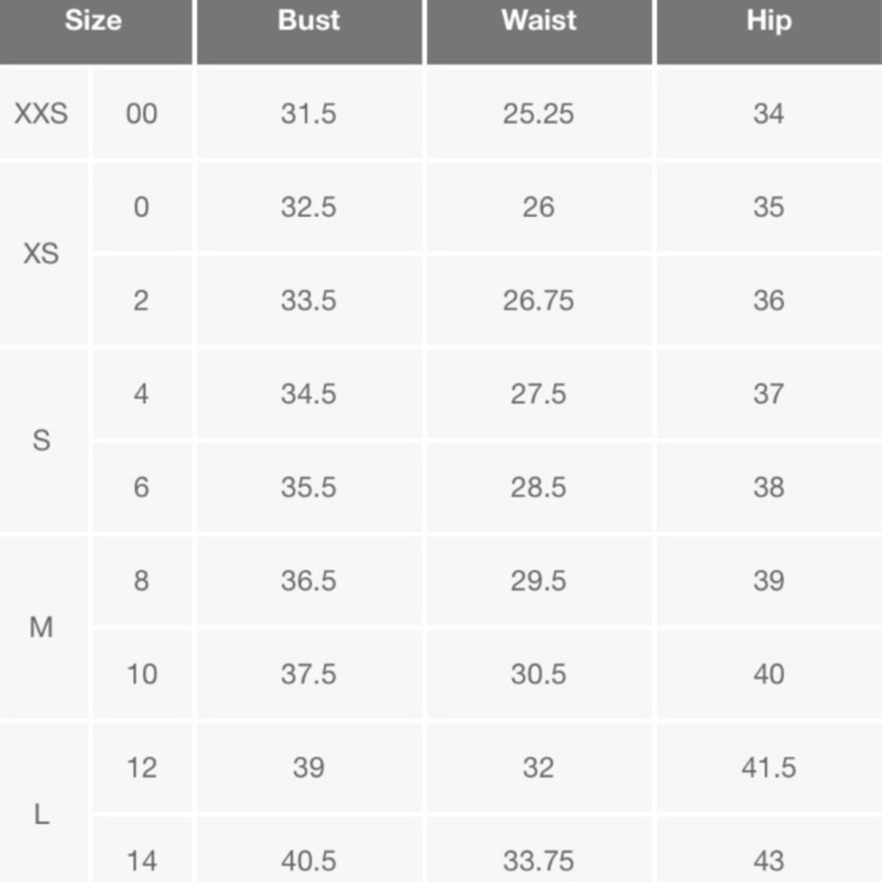The width and height of the screenshot is (882, 882).
Task: Click the waist value 29.5
Action: (x=538, y=581)
